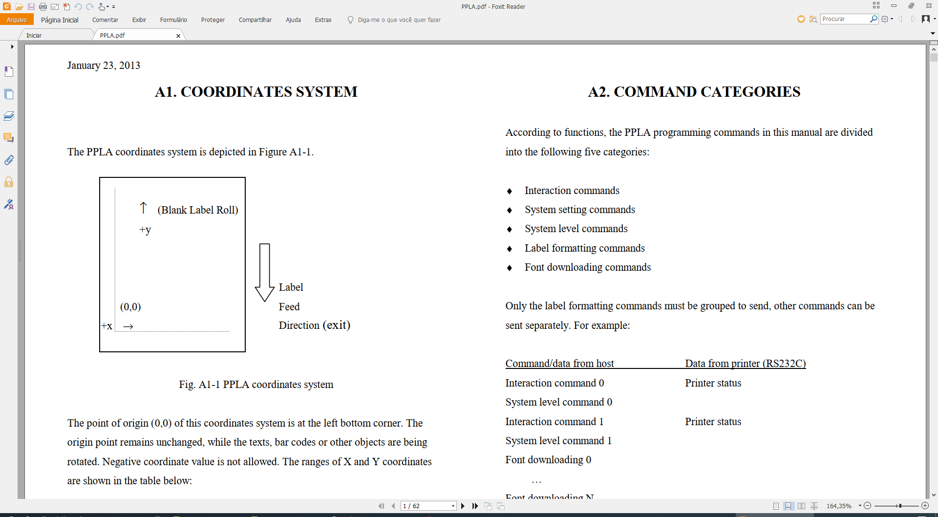The image size is (938, 517).
Task: Open the Attachments paperclip panel
Action: [9, 160]
